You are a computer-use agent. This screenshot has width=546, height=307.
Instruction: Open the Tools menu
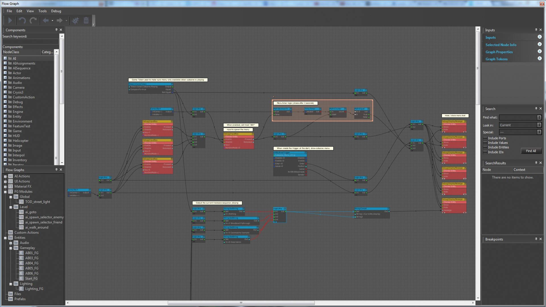coord(42,11)
